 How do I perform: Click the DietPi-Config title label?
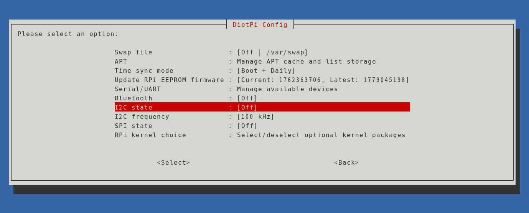(260, 25)
